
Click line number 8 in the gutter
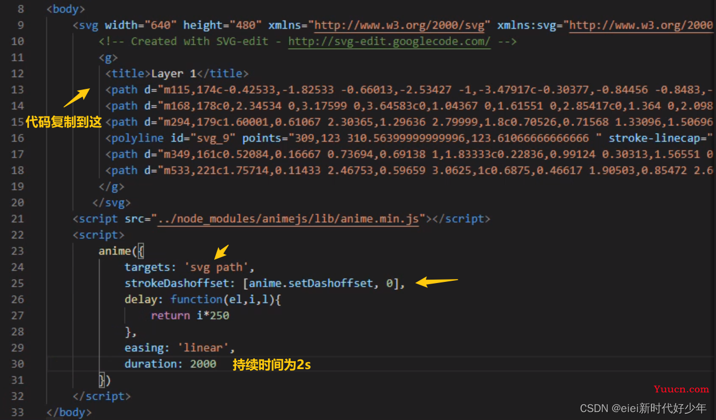point(21,9)
